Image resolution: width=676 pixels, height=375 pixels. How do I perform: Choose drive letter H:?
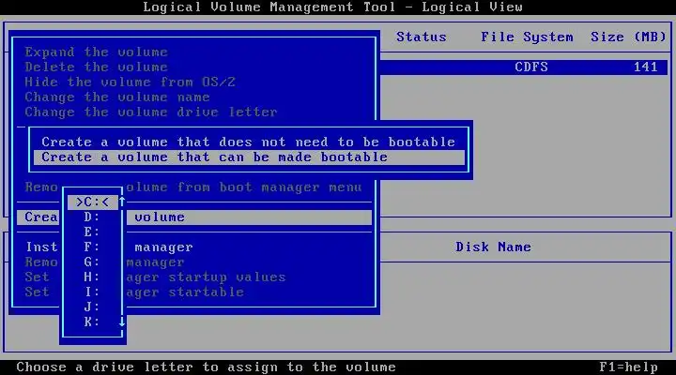pyautogui.click(x=92, y=277)
